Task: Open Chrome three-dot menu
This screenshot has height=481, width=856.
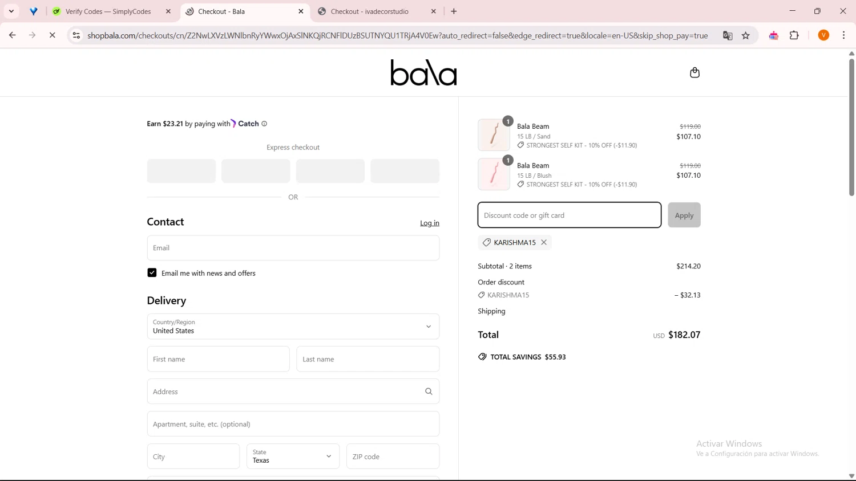Action: (x=844, y=35)
